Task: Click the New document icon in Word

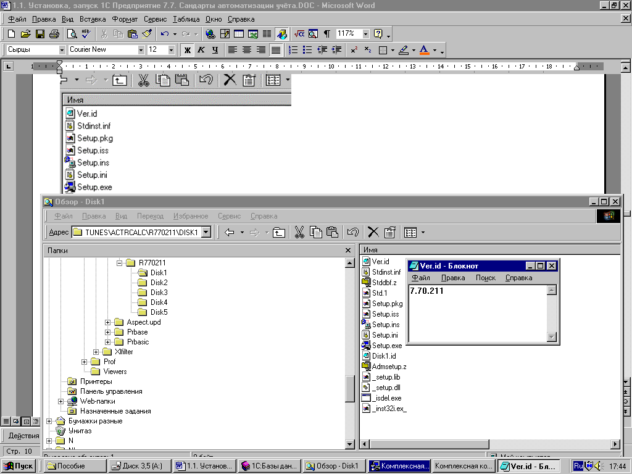Action: tap(11, 34)
